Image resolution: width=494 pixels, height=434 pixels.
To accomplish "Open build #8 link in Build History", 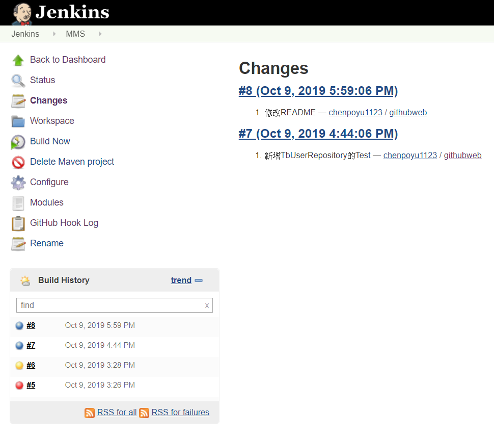I will click(x=31, y=325).
